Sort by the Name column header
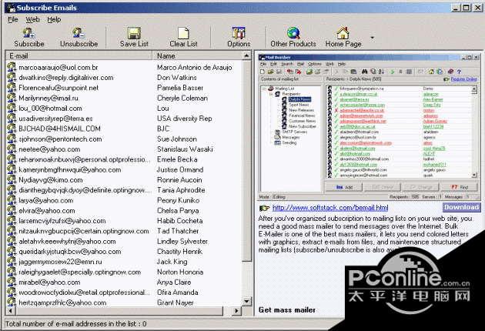Screen dimensions: 485x331 [197, 56]
